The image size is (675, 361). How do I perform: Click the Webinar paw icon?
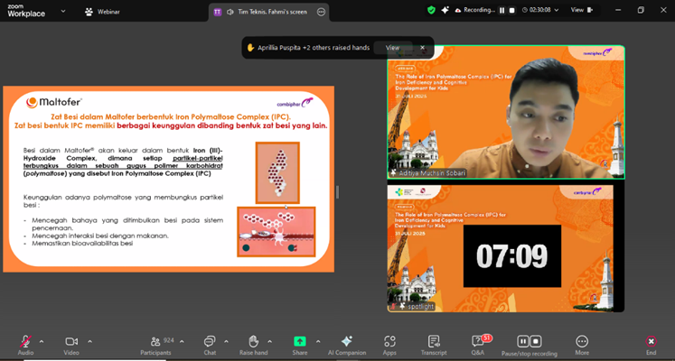(x=89, y=12)
